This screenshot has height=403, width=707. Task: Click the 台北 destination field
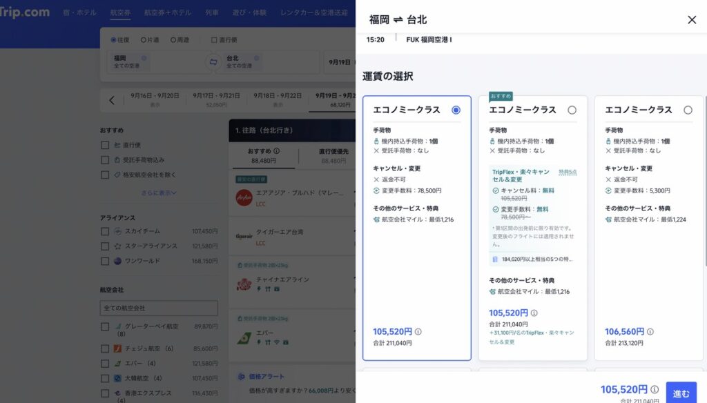click(x=269, y=61)
